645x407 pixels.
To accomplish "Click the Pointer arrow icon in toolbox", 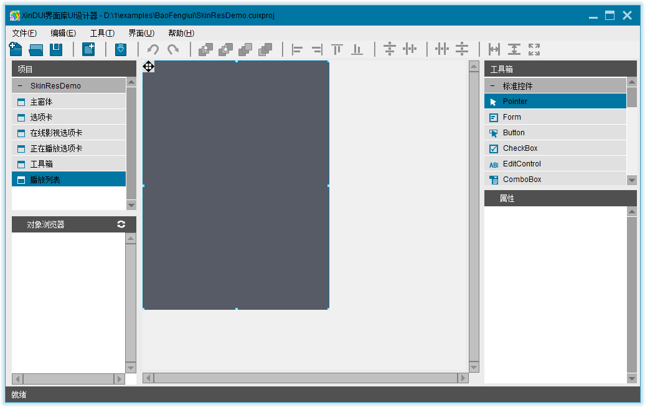I will coord(493,102).
